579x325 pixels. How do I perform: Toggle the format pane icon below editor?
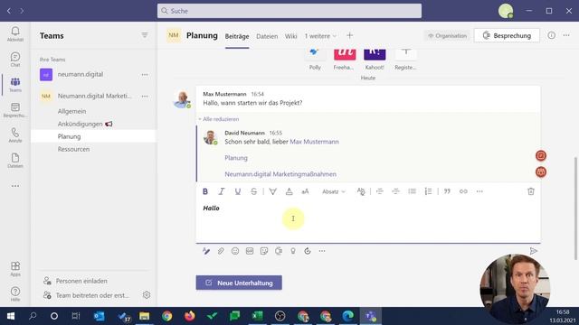tap(206, 251)
